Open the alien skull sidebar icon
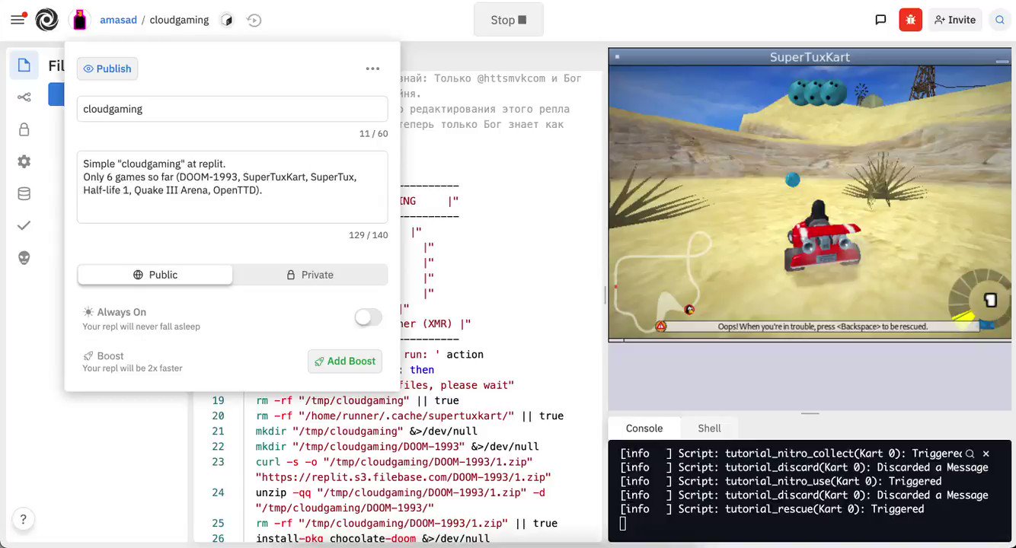Image resolution: width=1016 pixels, height=548 pixels. point(24,258)
